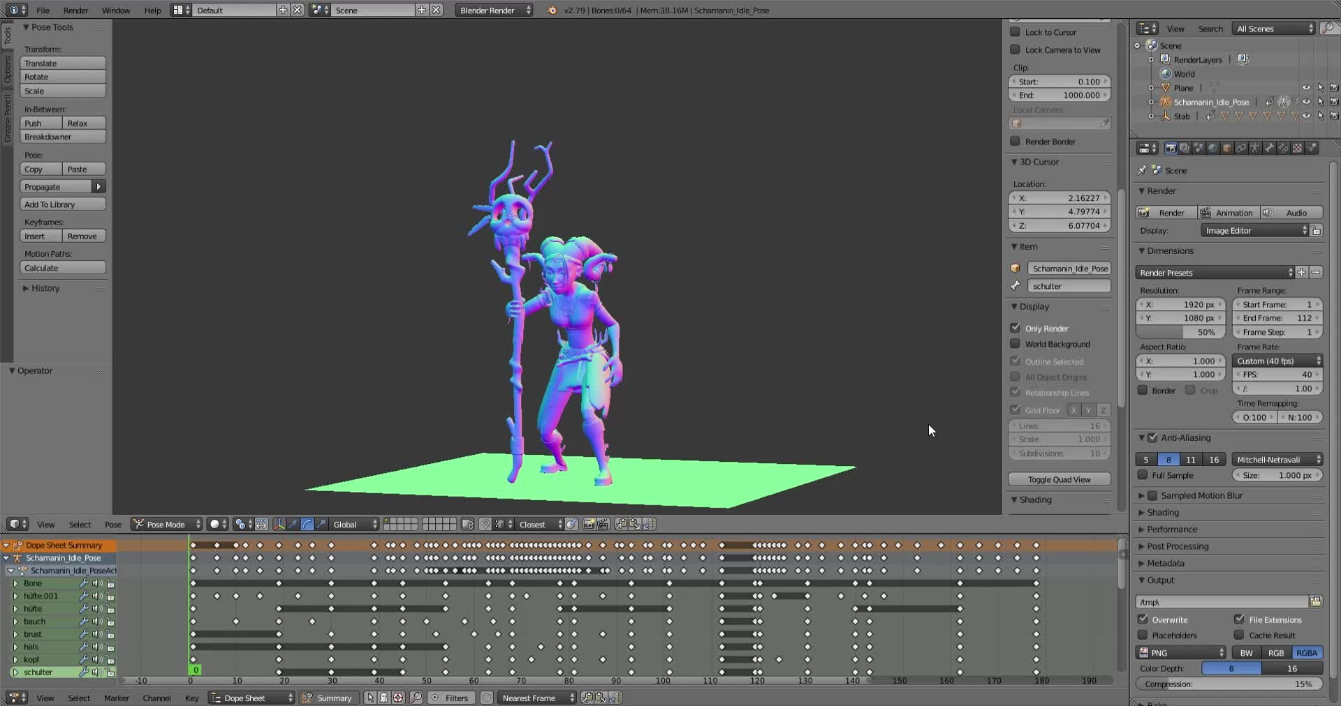Select the World datablock icon in the Outliner
The image size is (1341, 706).
pos(1166,74)
